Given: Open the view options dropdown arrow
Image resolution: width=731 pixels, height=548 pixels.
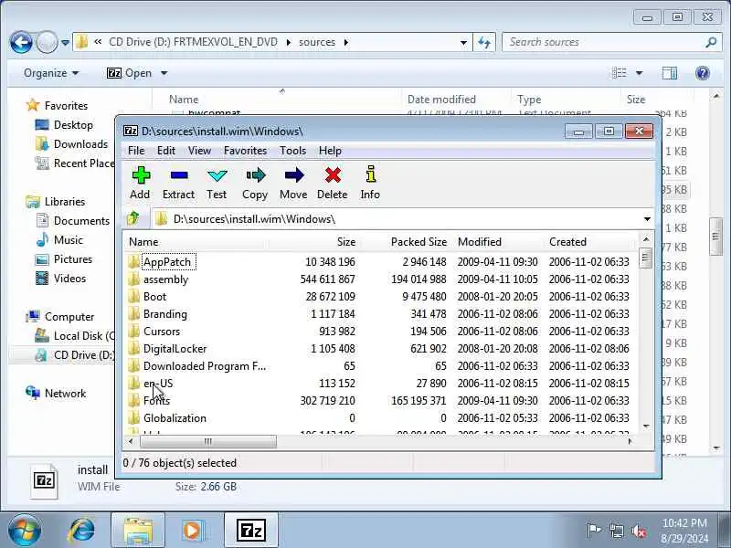Looking at the screenshot, I should tap(639, 73).
